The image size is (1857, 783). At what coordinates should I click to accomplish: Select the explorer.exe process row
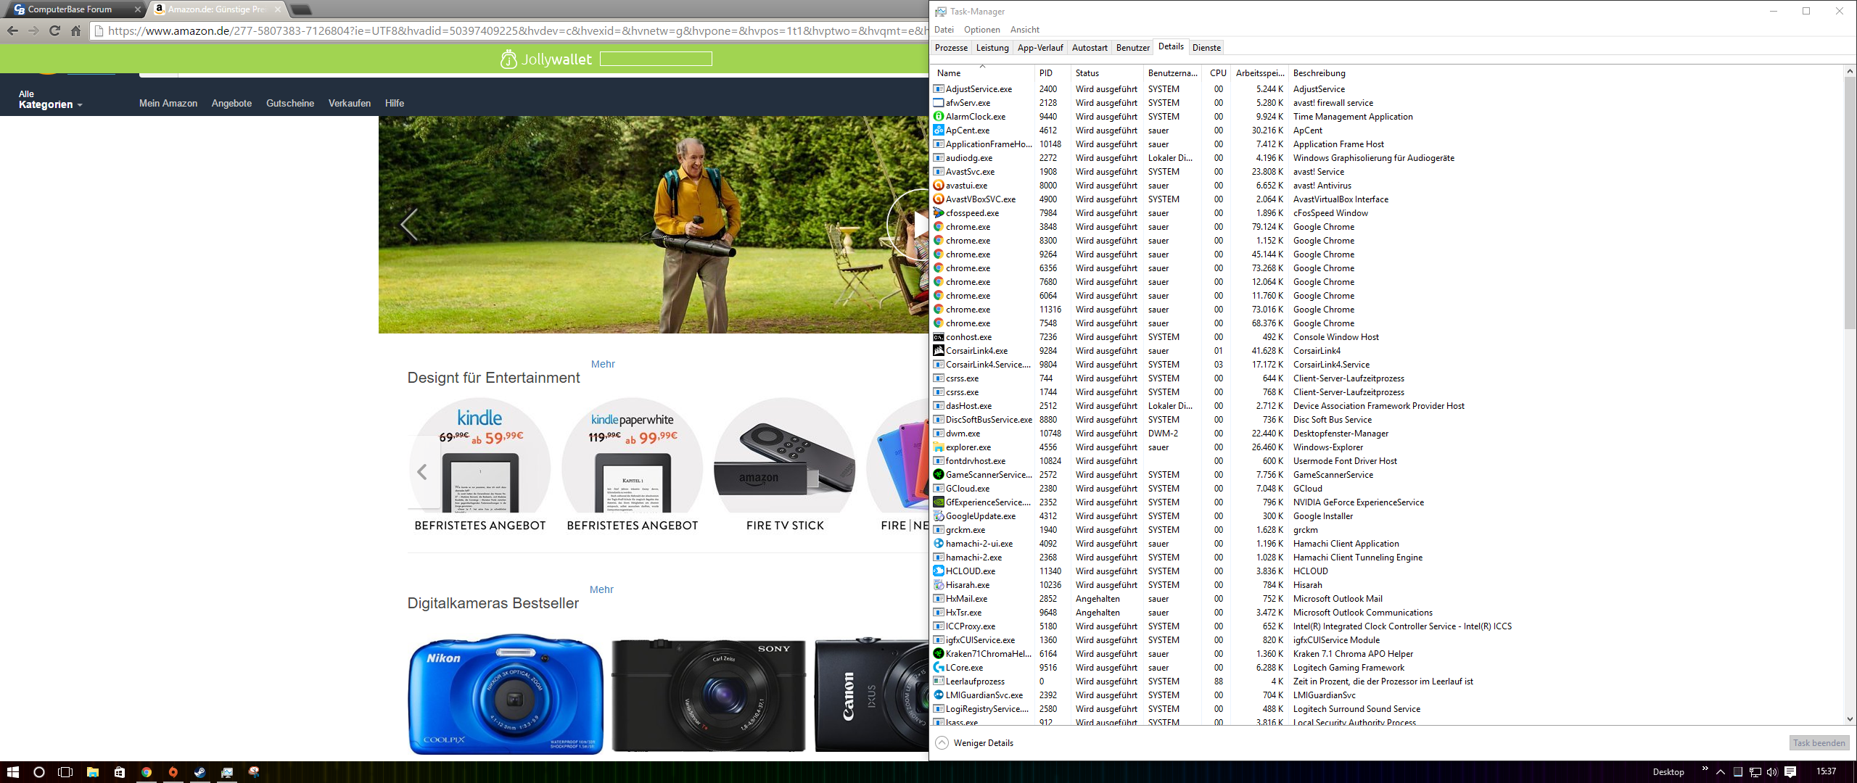point(968,447)
